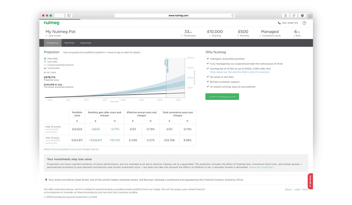This screenshot has width=352, height=205.
Task: Click the +£603 gain cell
Action: click(x=95, y=129)
